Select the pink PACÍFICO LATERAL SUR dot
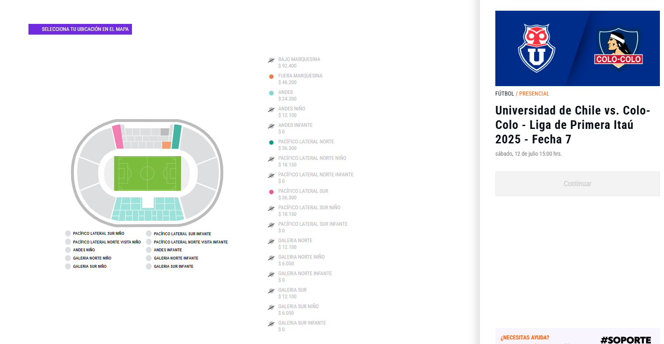Viewport: 664px width, 344px height. click(271, 192)
